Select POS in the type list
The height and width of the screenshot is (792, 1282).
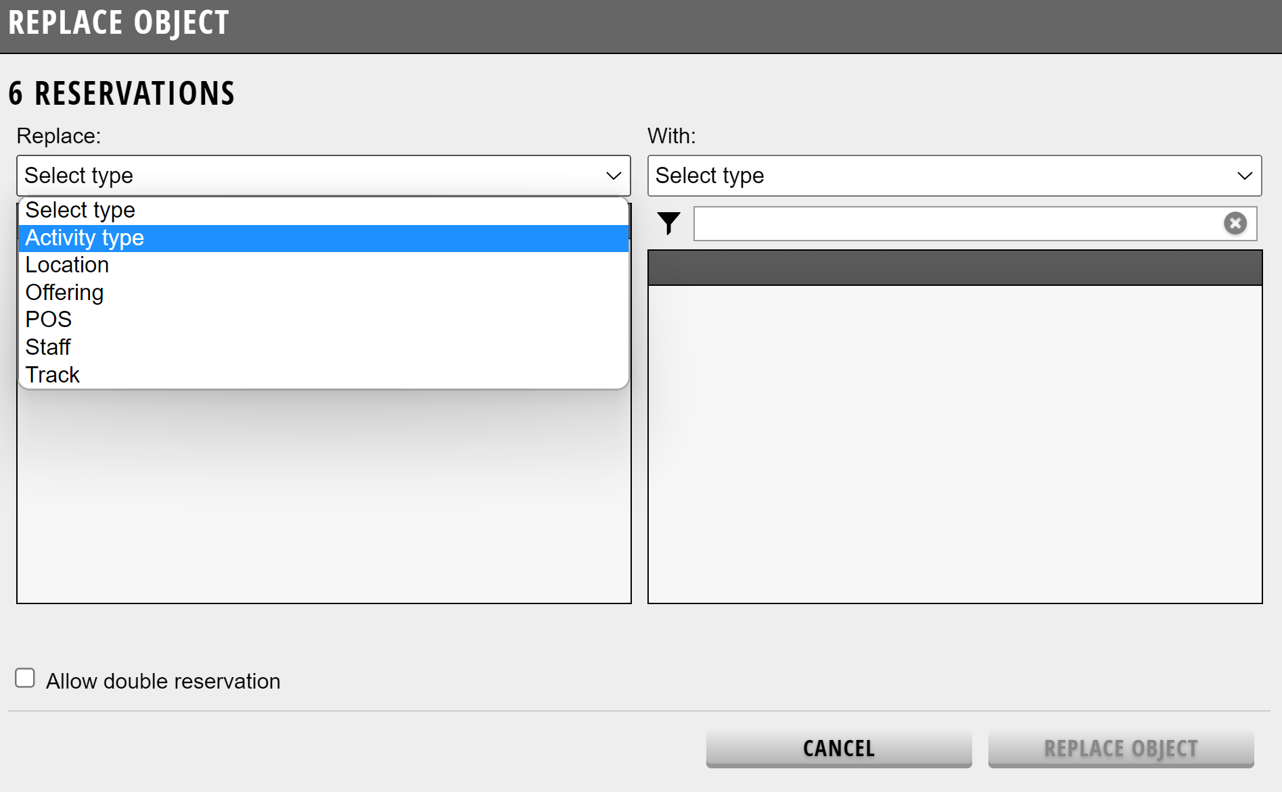tap(323, 320)
